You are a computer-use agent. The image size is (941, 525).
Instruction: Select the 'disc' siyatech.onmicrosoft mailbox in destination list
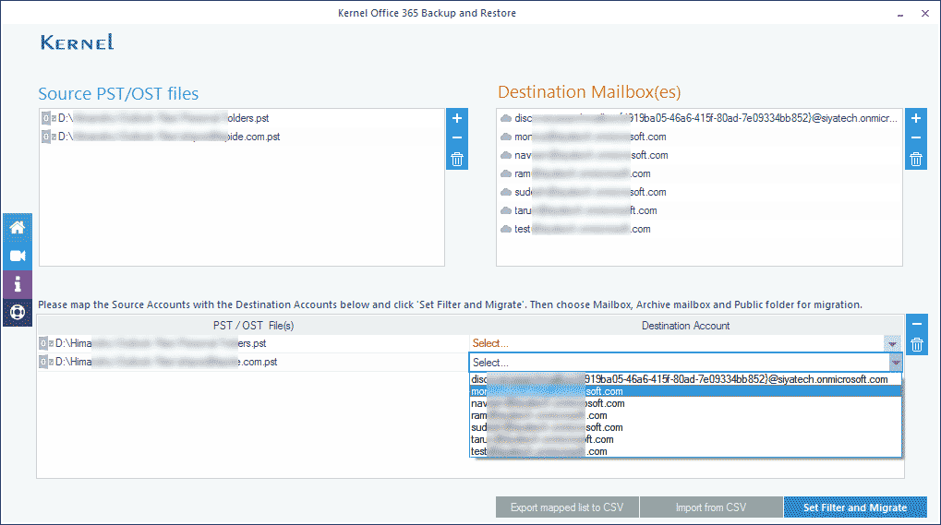pos(699,118)
